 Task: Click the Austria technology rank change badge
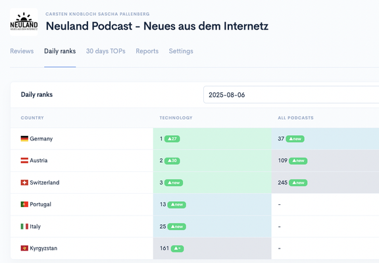(x=172, y=161)
